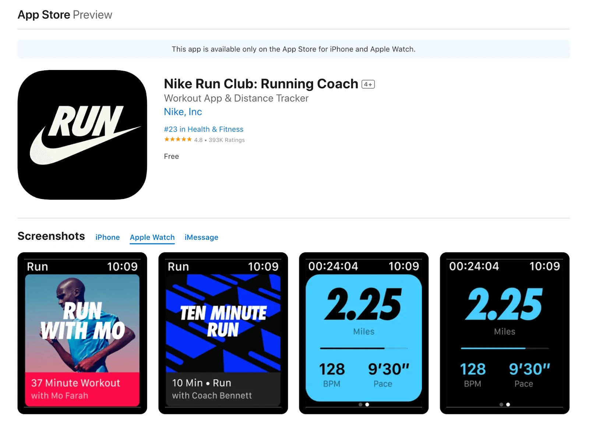
Task: Switch to the iMessage screenshots tab
Action: (201, 237)
